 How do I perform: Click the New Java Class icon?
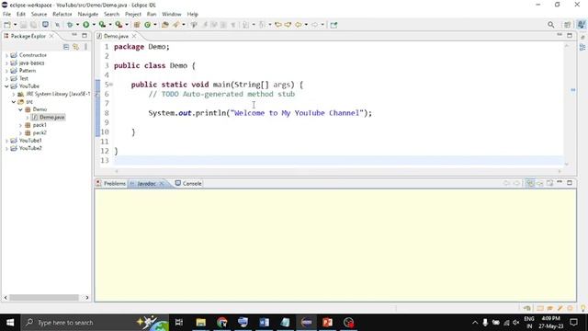point(147,25)
